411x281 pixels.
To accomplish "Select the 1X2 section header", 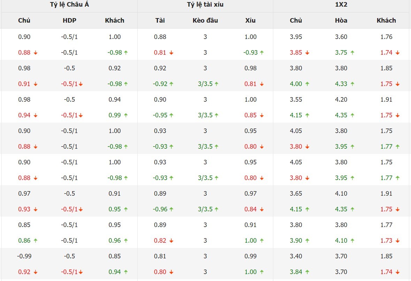I will pos(341,5).
